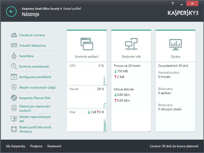
Task: Open Nástroj pro skartování souborů
Action: [x=34, y=108]
